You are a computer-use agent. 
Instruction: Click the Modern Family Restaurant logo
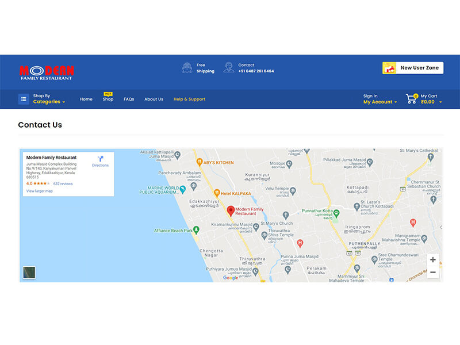[x=47, y=72]
